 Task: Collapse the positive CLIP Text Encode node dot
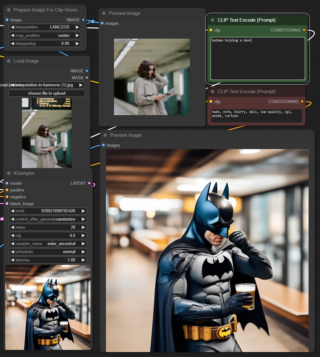(x=213, y=20)
